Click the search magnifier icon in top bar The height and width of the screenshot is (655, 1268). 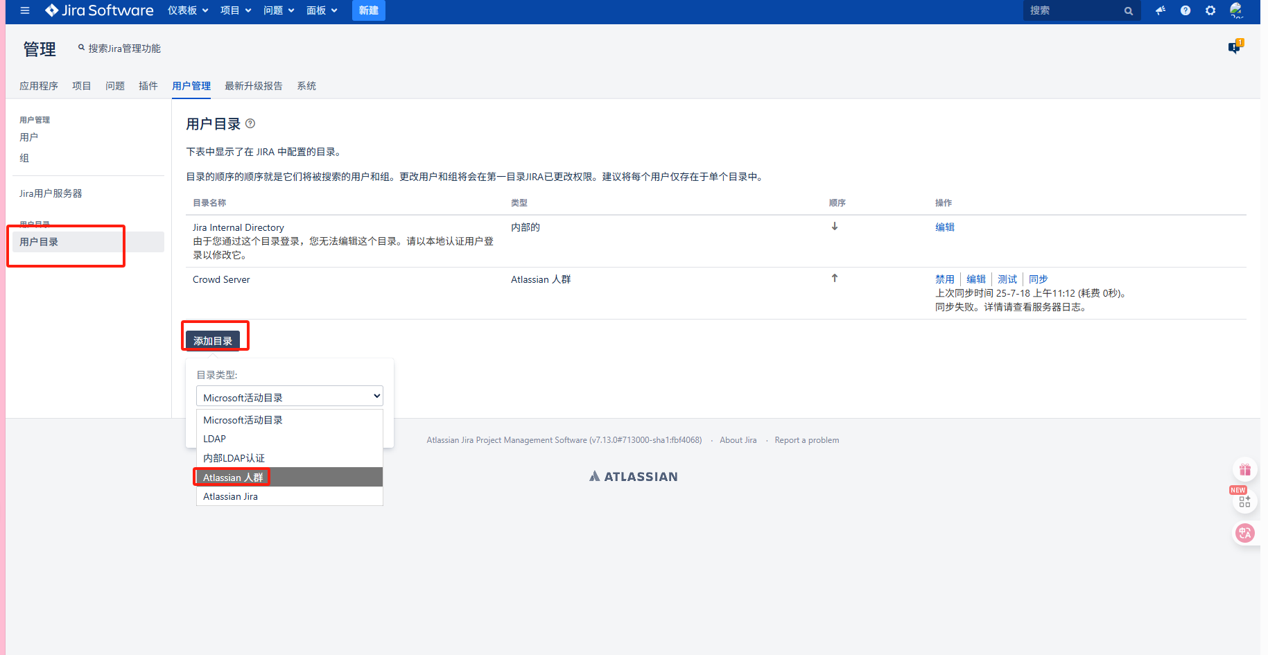[1129, 11]
